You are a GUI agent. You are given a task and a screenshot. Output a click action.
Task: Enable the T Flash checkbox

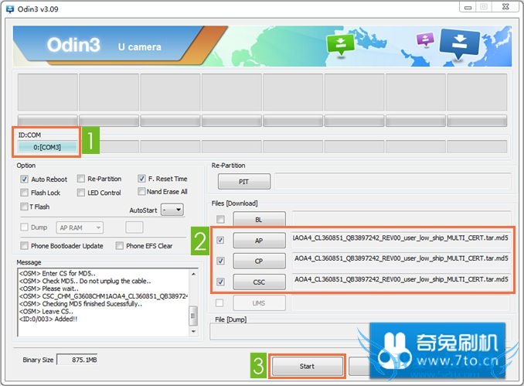point(24,207)
